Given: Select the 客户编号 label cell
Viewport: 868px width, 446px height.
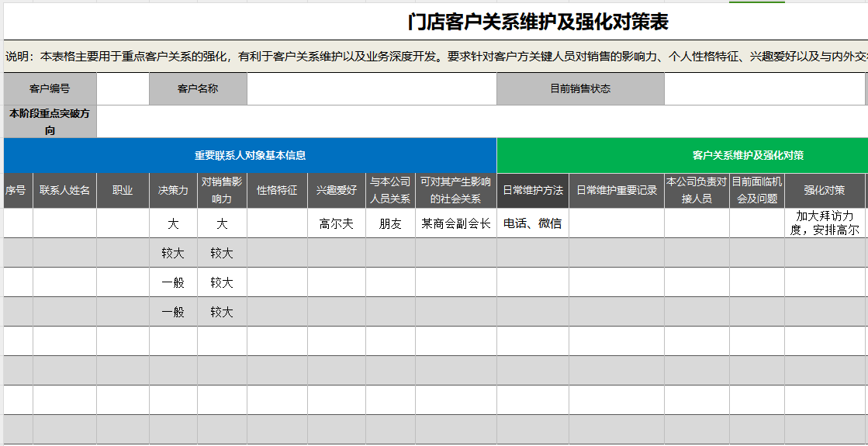Looking at the screenshot, I should [50, 88].
